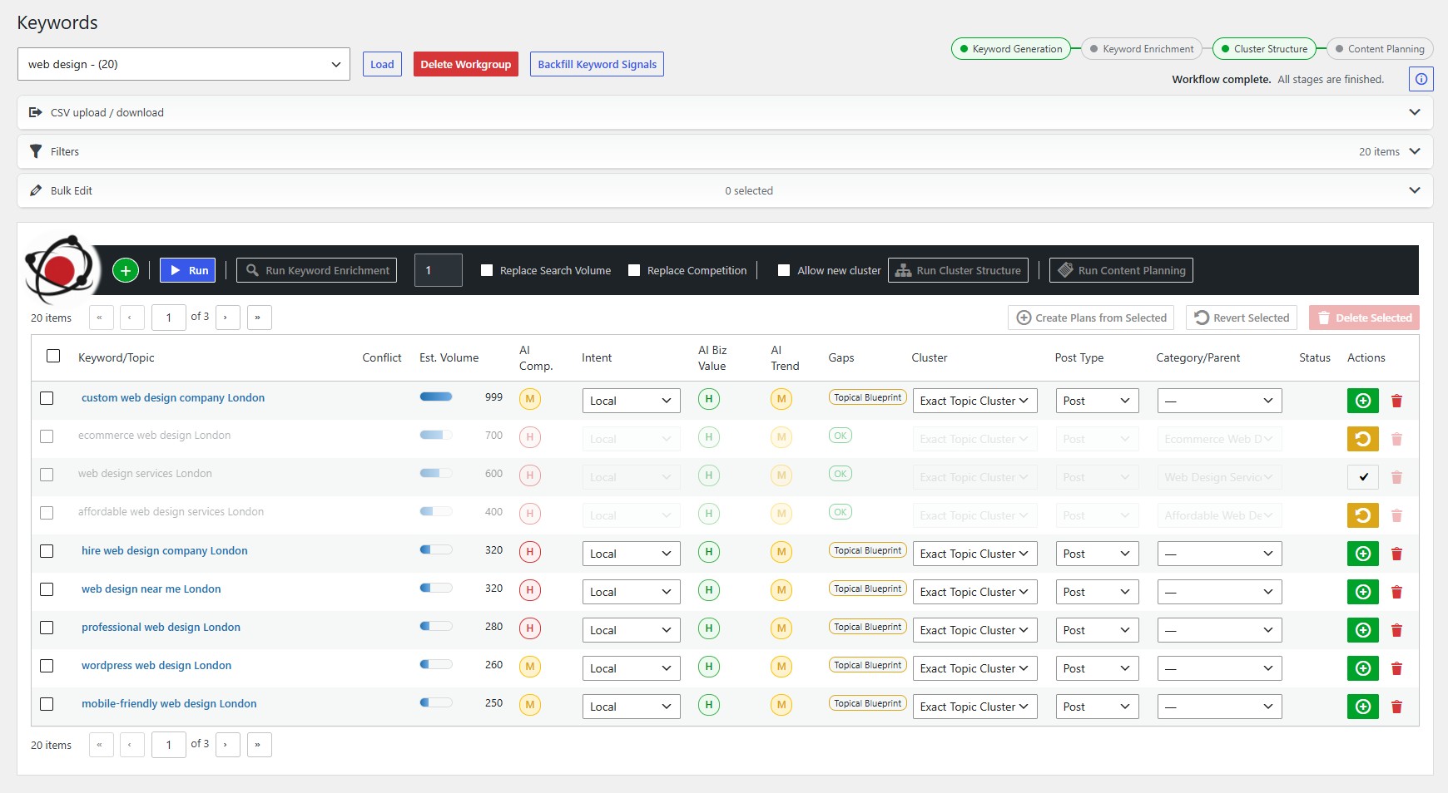Click Run Content Planning button
The image size is (1448, 793).
1121,270
